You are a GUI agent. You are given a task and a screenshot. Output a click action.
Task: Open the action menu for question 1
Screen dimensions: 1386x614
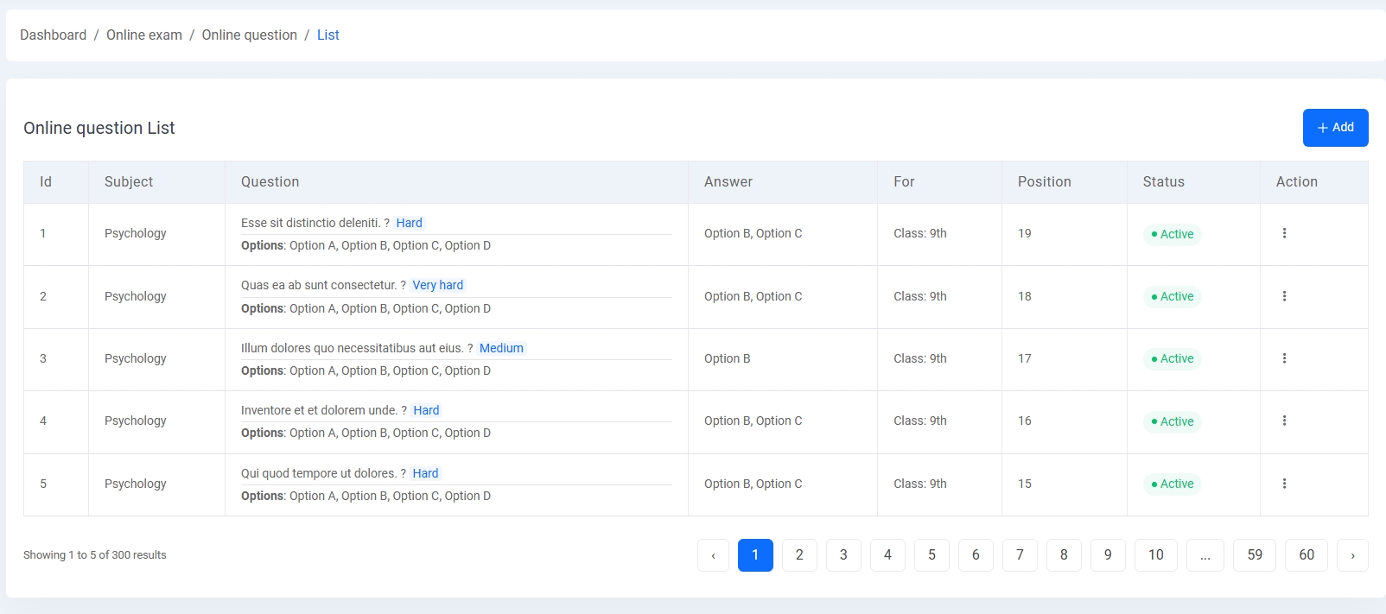point(1284,233)
